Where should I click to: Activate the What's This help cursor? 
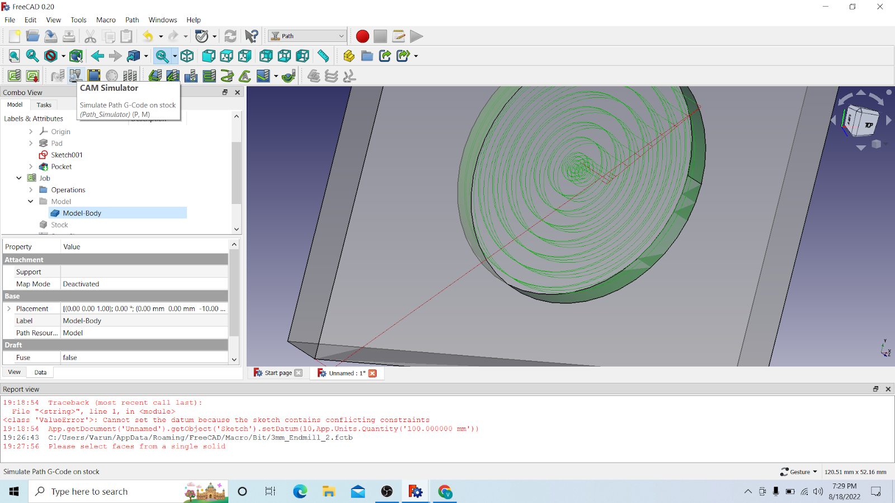(x=252, y=36)
